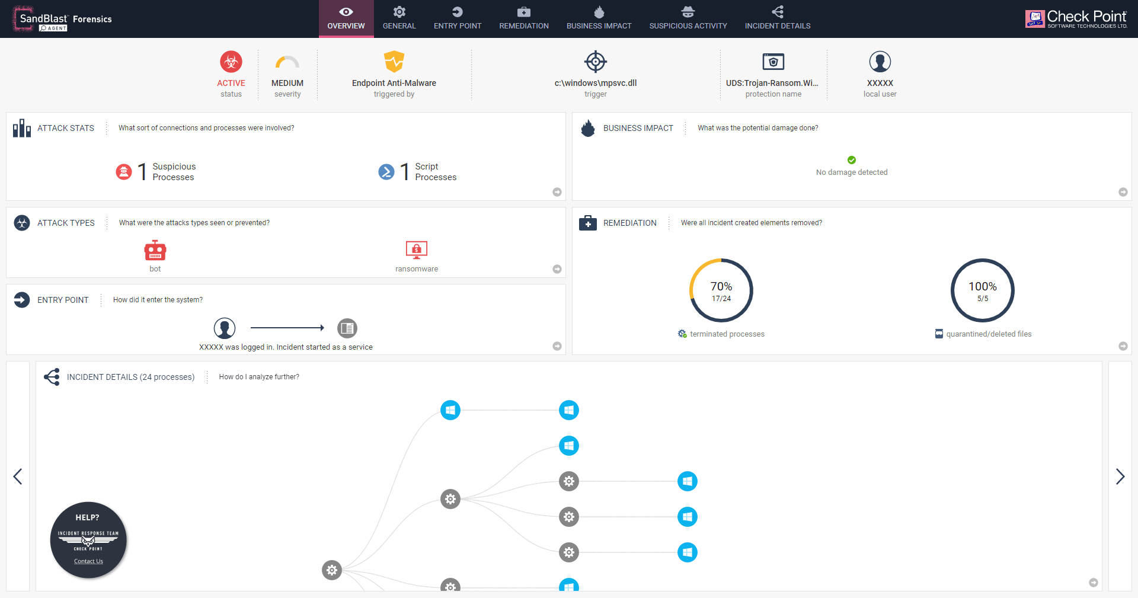Open the Business Impact tab
The width and height of the screenshot is (1138, 598).
(x=599, y=18)
